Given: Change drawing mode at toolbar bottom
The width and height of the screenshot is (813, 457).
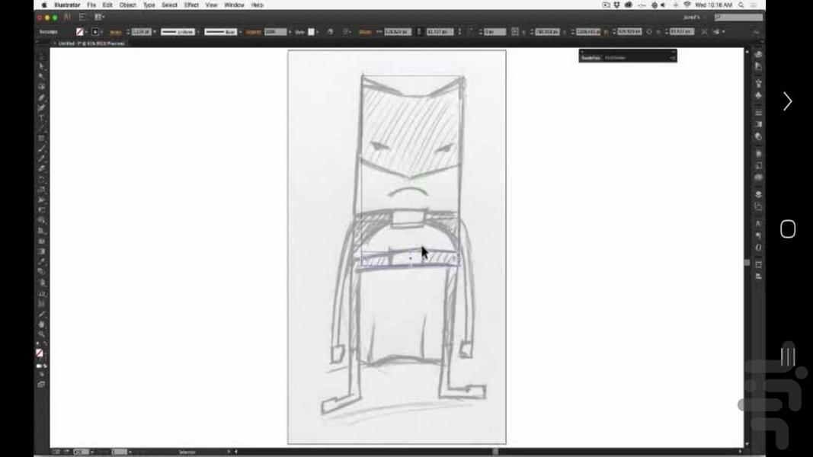Looking at the screenshot, I should 41,375.
